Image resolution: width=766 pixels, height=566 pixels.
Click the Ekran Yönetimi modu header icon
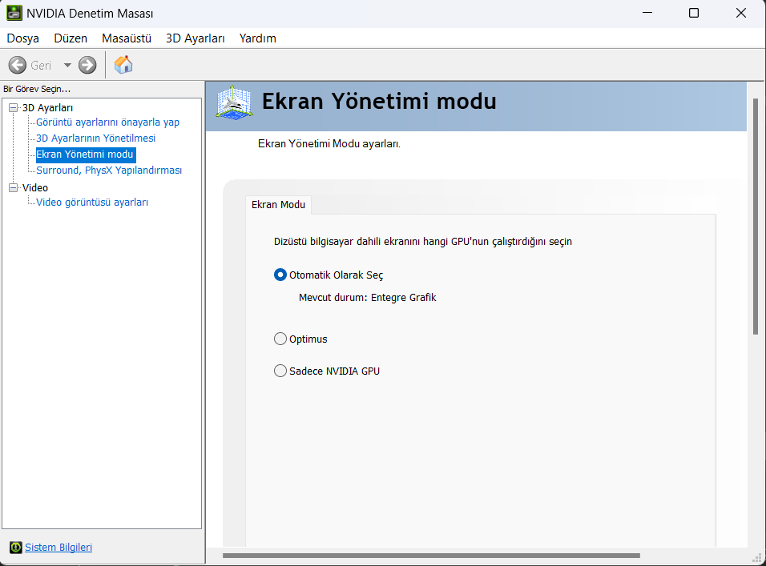point(235,102)
